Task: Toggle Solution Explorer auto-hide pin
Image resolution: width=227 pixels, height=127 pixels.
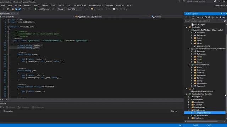Action: click(x=224, y=14)
